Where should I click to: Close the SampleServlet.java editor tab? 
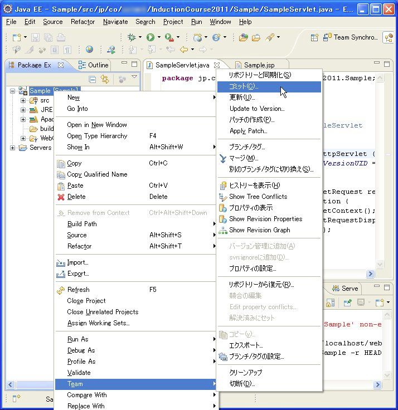(x=217, y=65)
